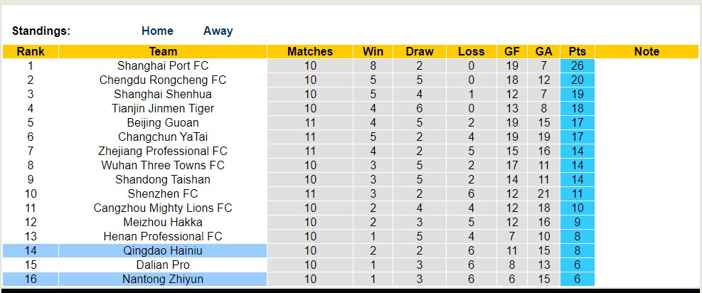Image resolution: width=702 pixels, height=293 pixels.
Task: Click the Standings label
Action: pyautogui.click(x=41, y=31)
